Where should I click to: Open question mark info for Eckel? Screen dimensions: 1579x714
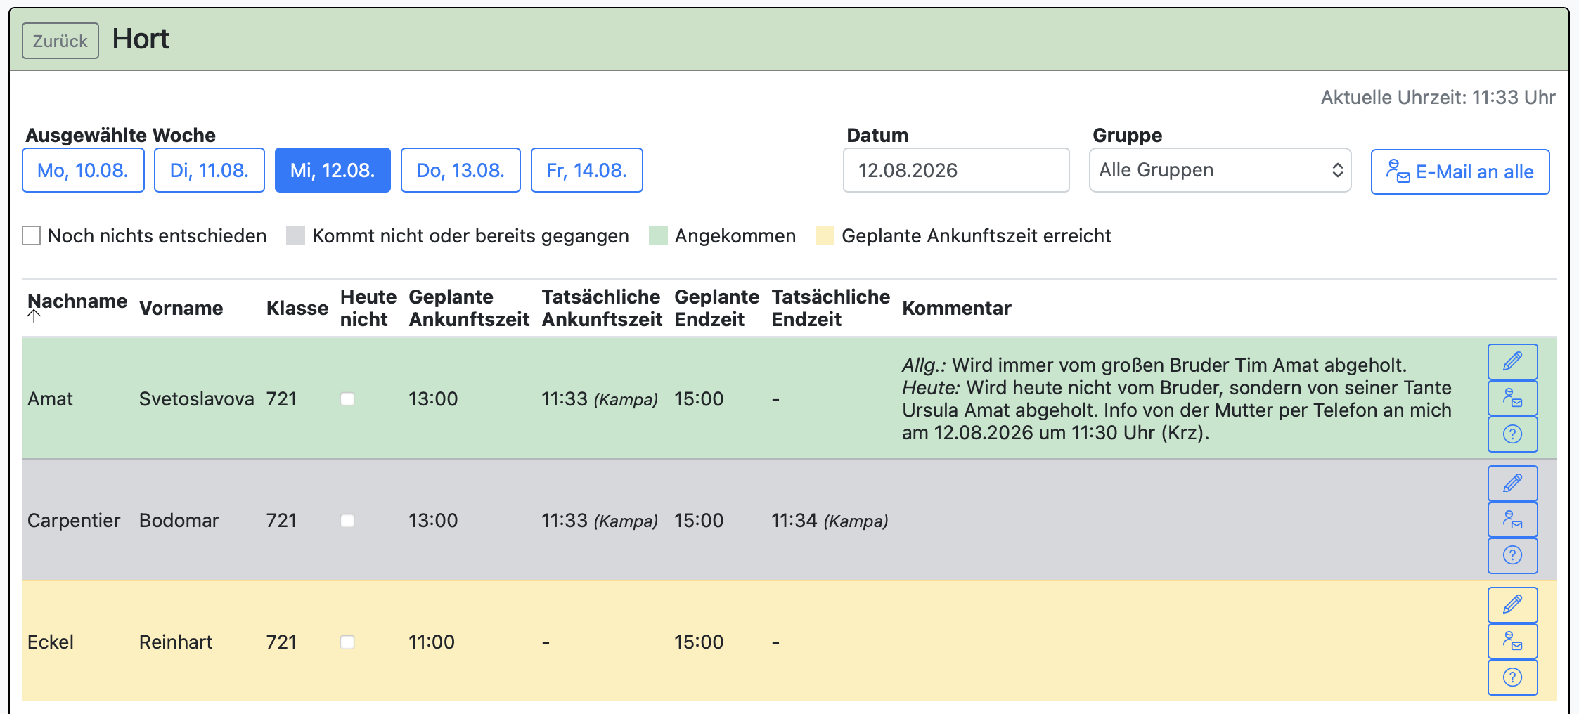[x=1512, y=677]
